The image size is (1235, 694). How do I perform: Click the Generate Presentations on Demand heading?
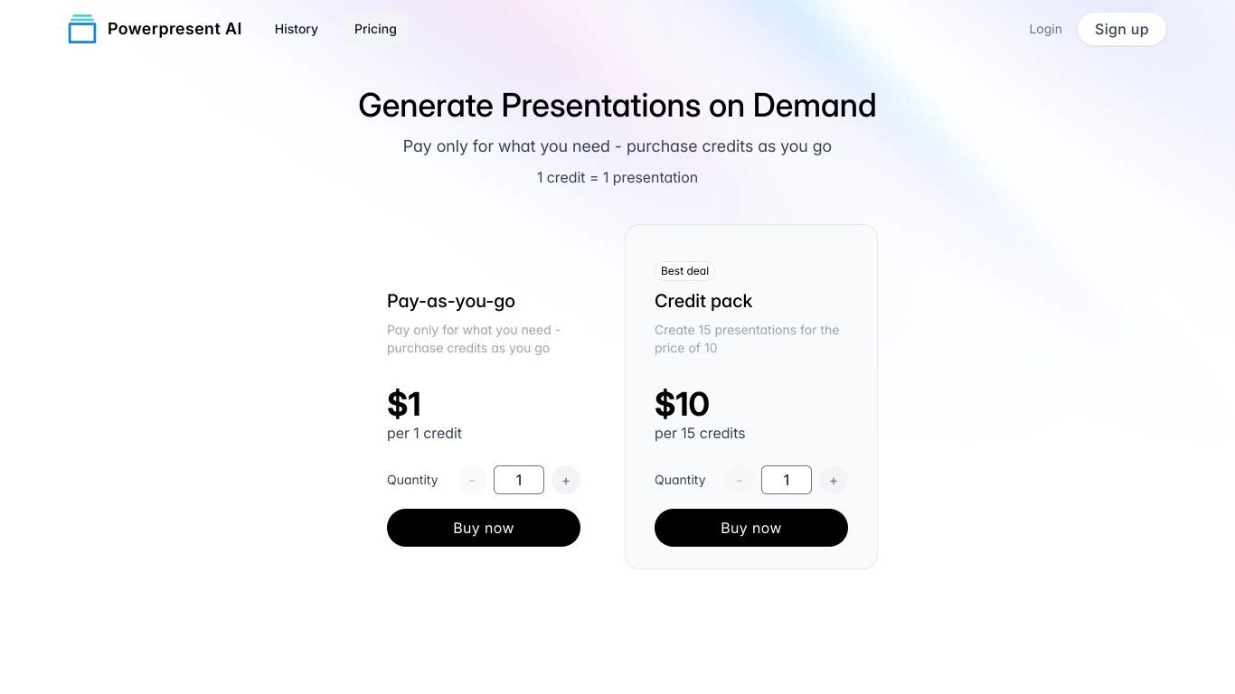617,106
